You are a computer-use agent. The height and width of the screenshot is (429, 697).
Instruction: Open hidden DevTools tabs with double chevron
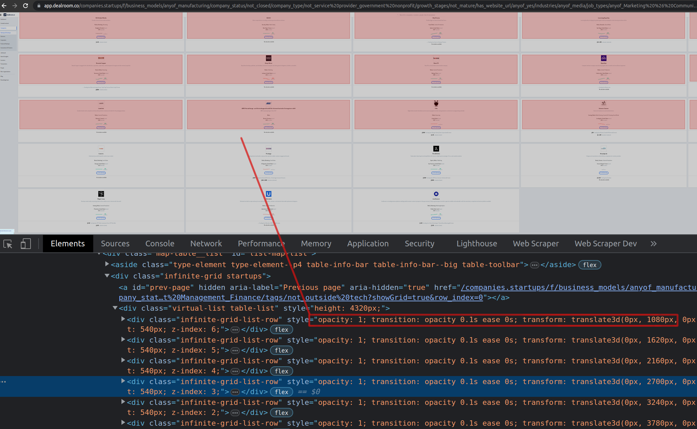(653, 244)
